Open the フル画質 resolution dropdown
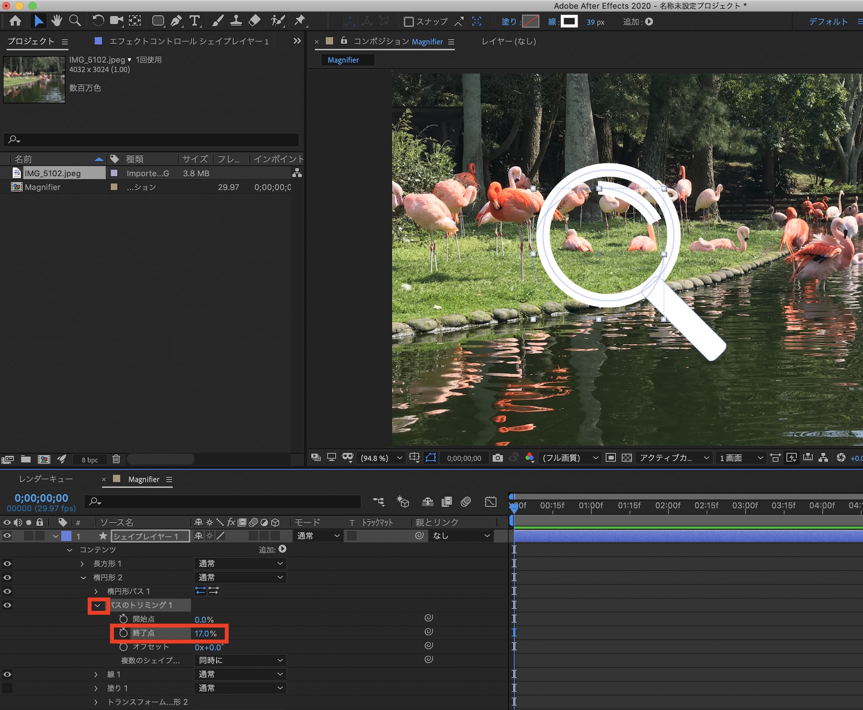Viewport: 863px width, 710px height. [570, 458]
